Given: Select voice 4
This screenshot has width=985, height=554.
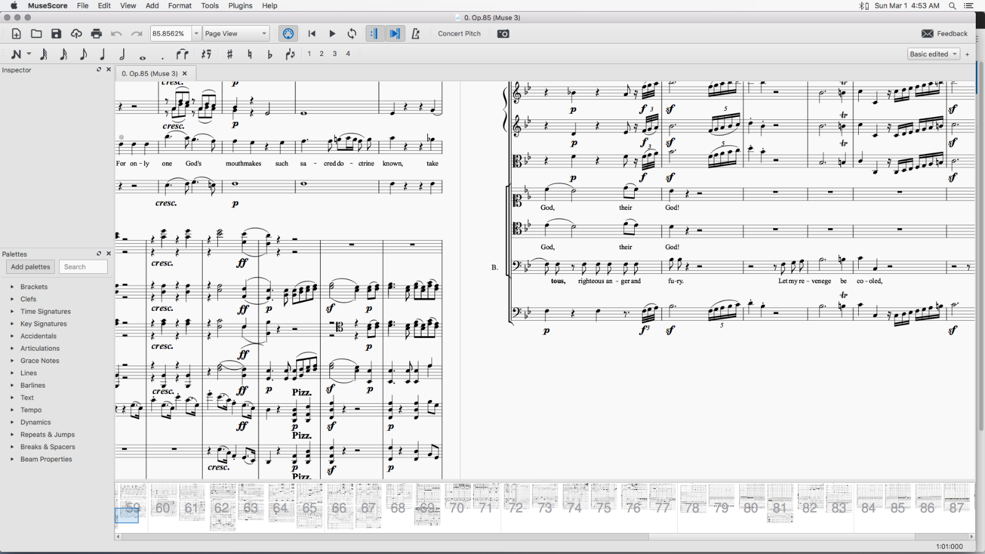Looking at the screenshot, I should [x=348, y=54].
